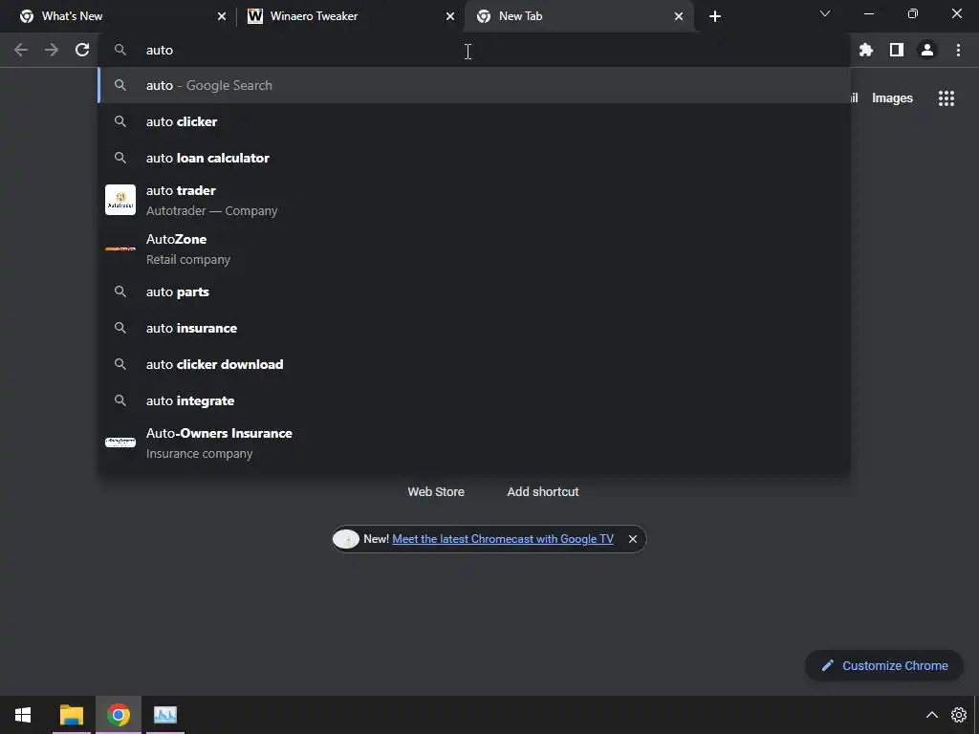Click the address bar containing 'auto'

point(474,50)
